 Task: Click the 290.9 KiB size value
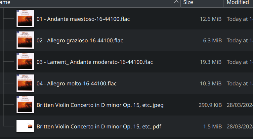tap(209, 105)
